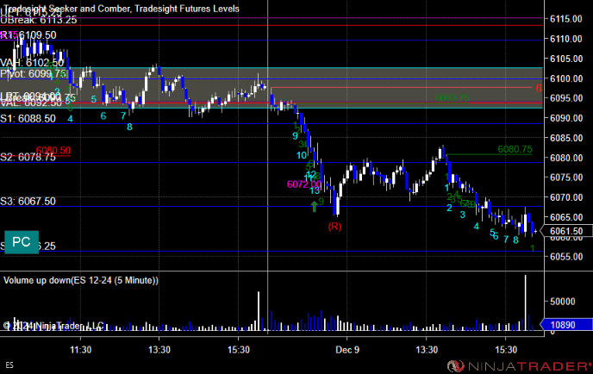Click the 6110.00 price axis label
593x374 pixels.
click(x=565, y=39)
